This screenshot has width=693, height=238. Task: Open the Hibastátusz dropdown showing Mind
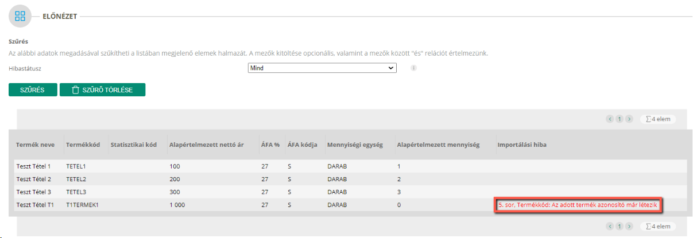pos(322,68)
